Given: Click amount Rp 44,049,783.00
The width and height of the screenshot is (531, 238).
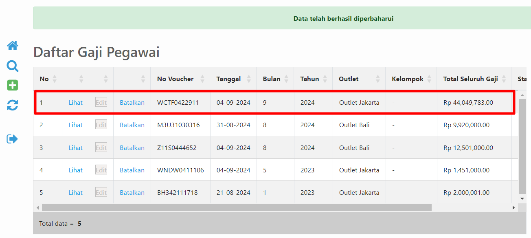Looking at the screenshot, I should [x=468, y=103].
